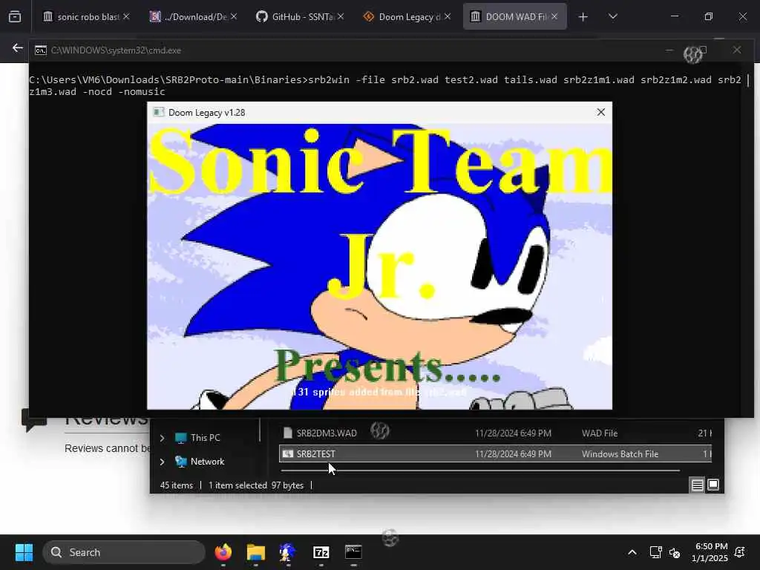Click the SRB2TEST modified date

[513, 454]
